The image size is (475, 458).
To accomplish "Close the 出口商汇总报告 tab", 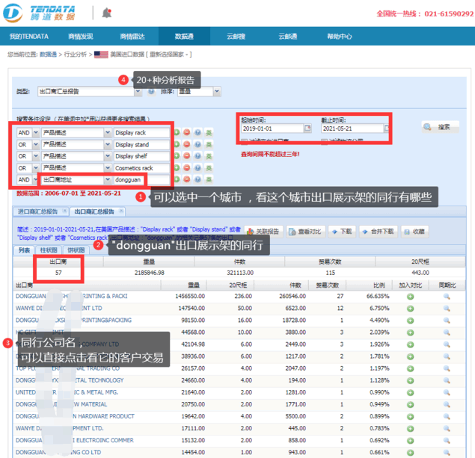I will point(121,211).
